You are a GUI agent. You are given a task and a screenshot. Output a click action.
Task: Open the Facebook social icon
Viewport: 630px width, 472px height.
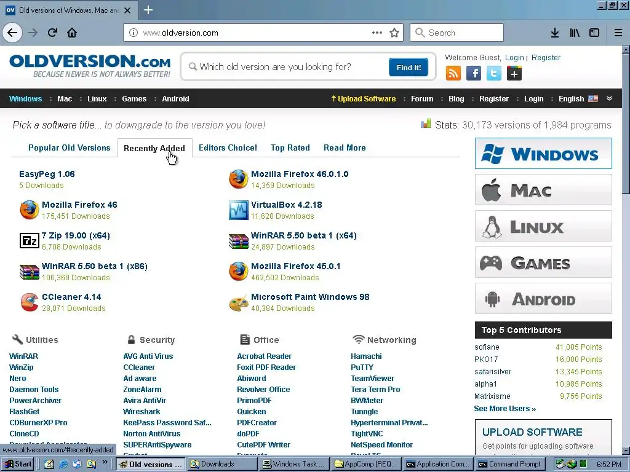click(474, 74)
